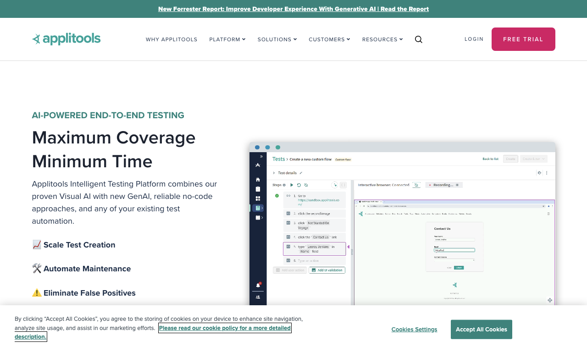
Task: Select the home icon in product sidebar
Action: click(258, 179)
